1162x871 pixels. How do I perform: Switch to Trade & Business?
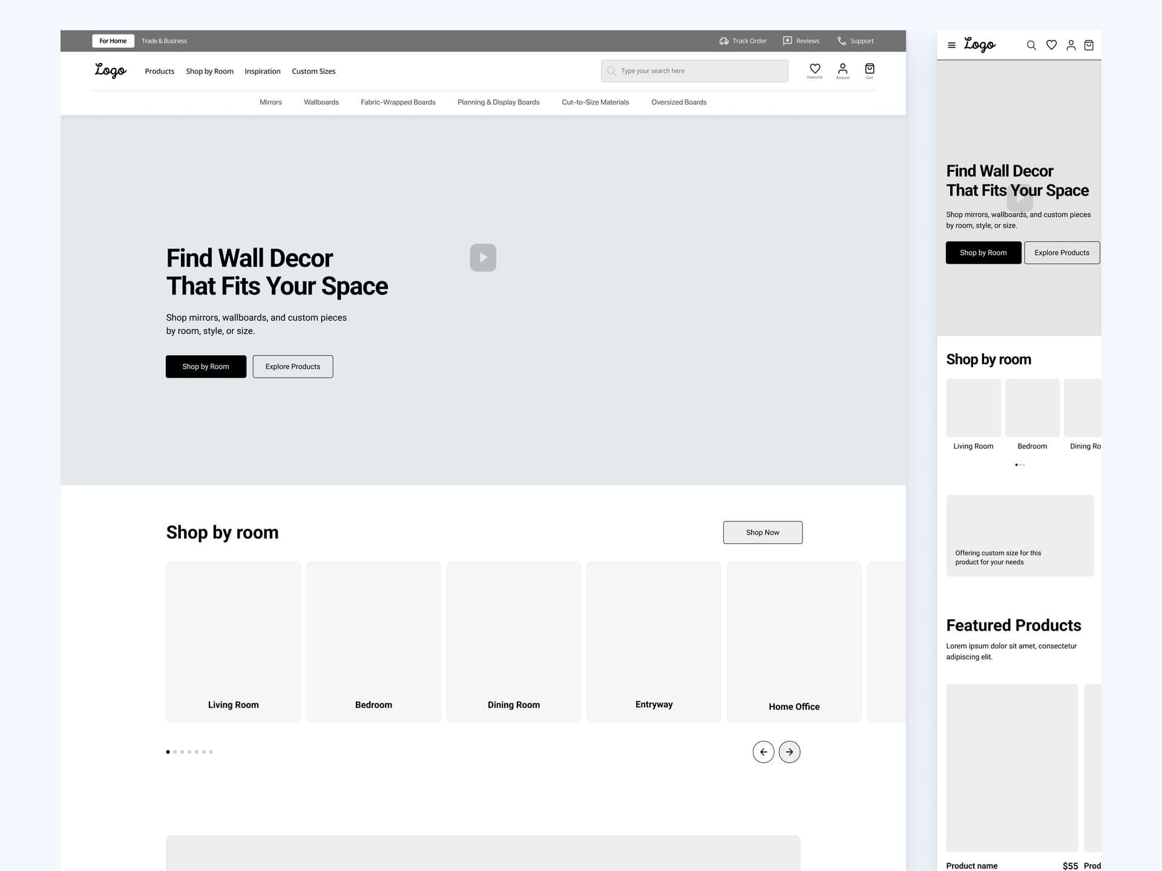164,41
